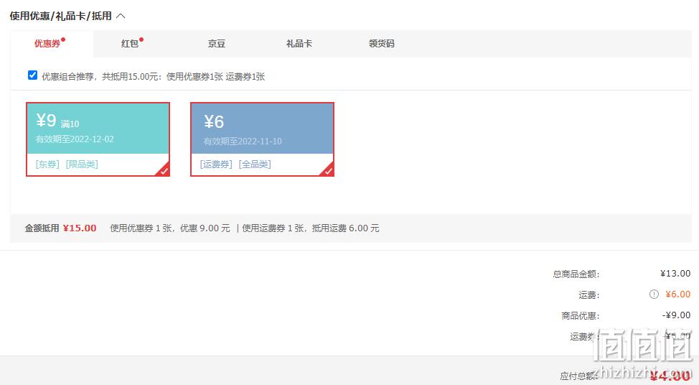The height and width of the screenshot is (385, 699).
Task: Deselect the ¥6 运费券 coupon card
Action: click(x=262, y=139)
